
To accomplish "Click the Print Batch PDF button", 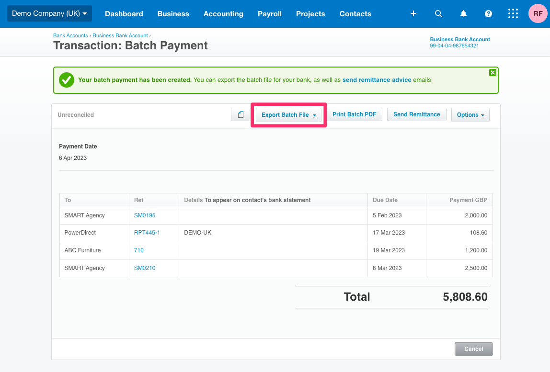I will [355, 114].
